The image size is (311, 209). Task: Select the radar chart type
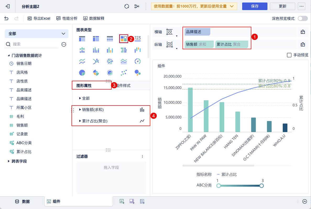[x=110, y=61]
